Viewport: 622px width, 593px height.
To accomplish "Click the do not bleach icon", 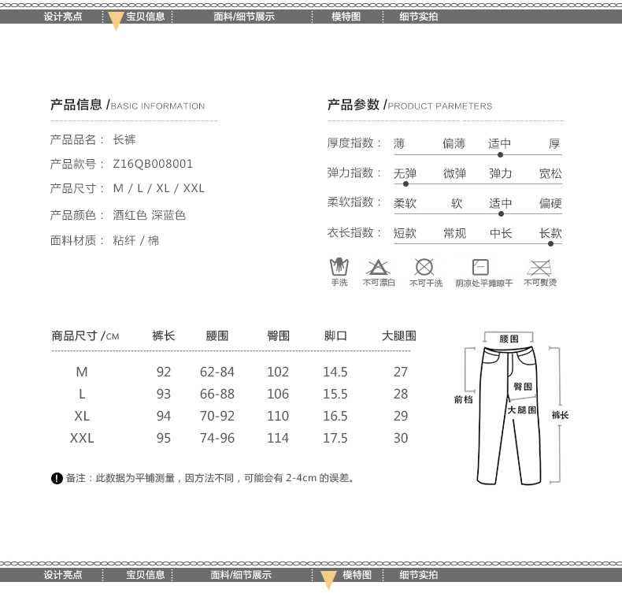I will coord(379,266).
